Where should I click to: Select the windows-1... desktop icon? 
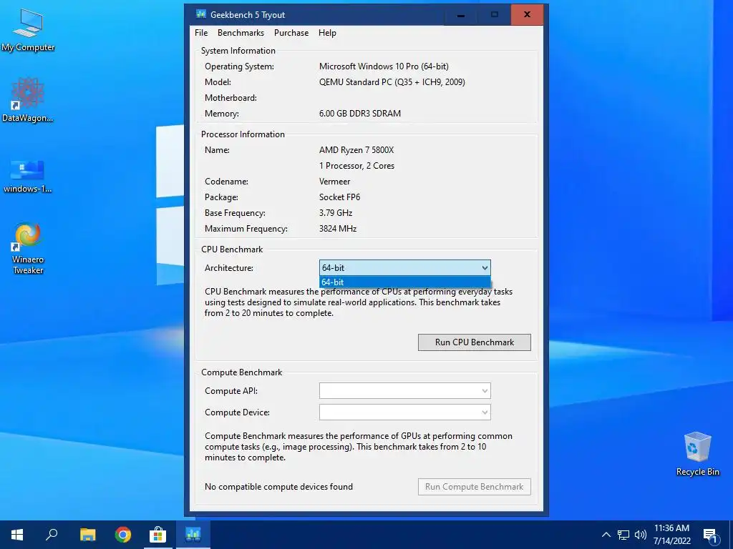[x=28, y=177]
